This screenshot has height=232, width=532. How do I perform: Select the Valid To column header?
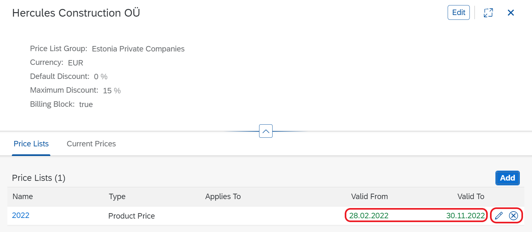click(471, 197)
